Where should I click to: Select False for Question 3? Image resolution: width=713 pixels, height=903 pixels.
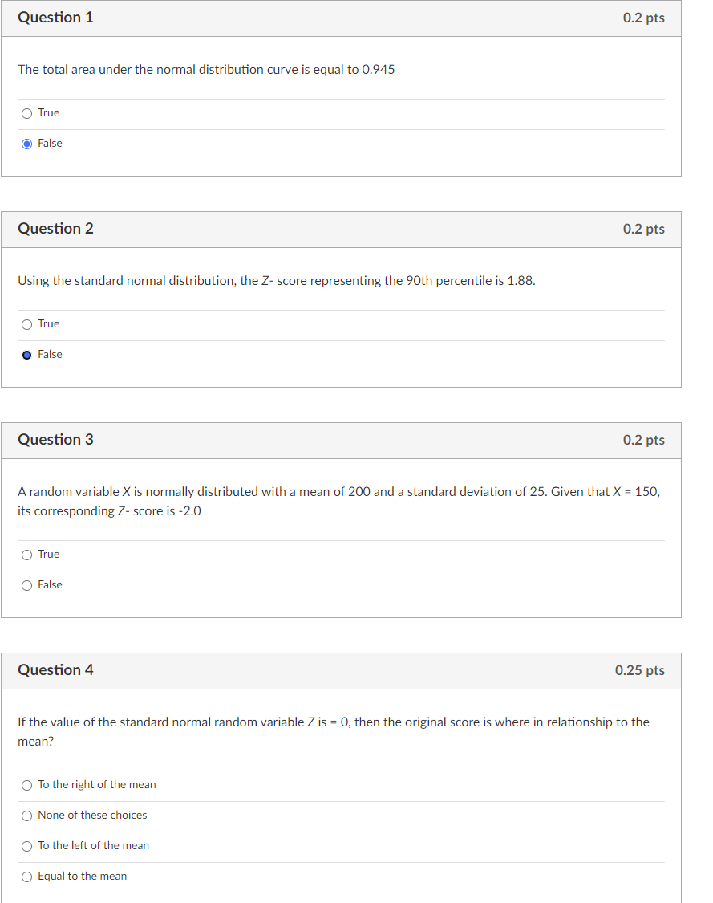pos(26,584)
